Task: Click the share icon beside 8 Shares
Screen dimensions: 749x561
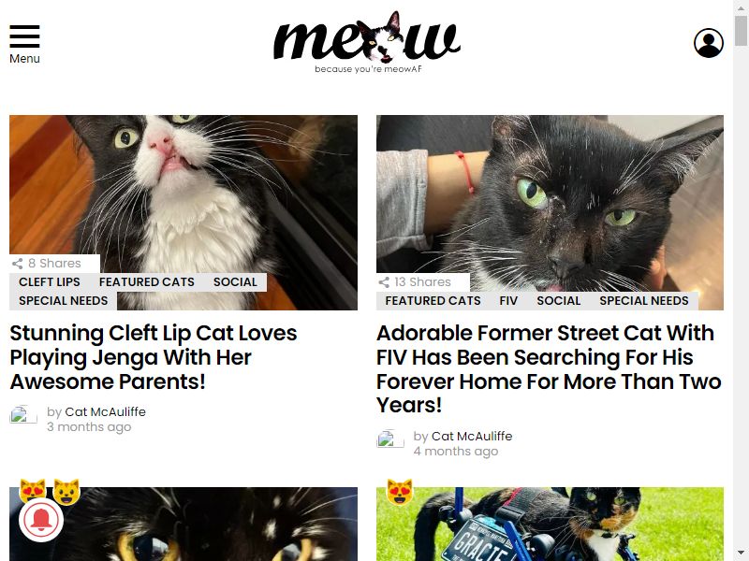Action: (x=17, y=264)
